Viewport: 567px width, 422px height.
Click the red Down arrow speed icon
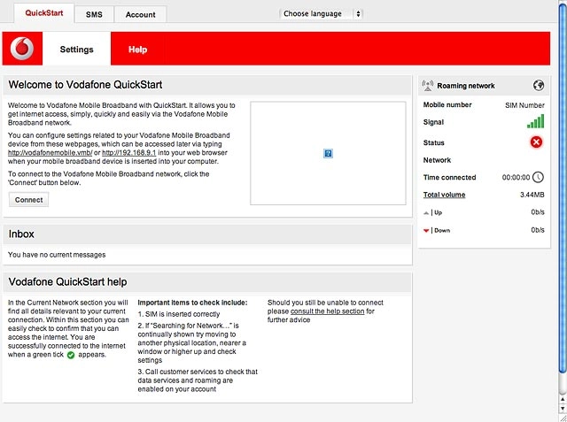click(426, 231)
